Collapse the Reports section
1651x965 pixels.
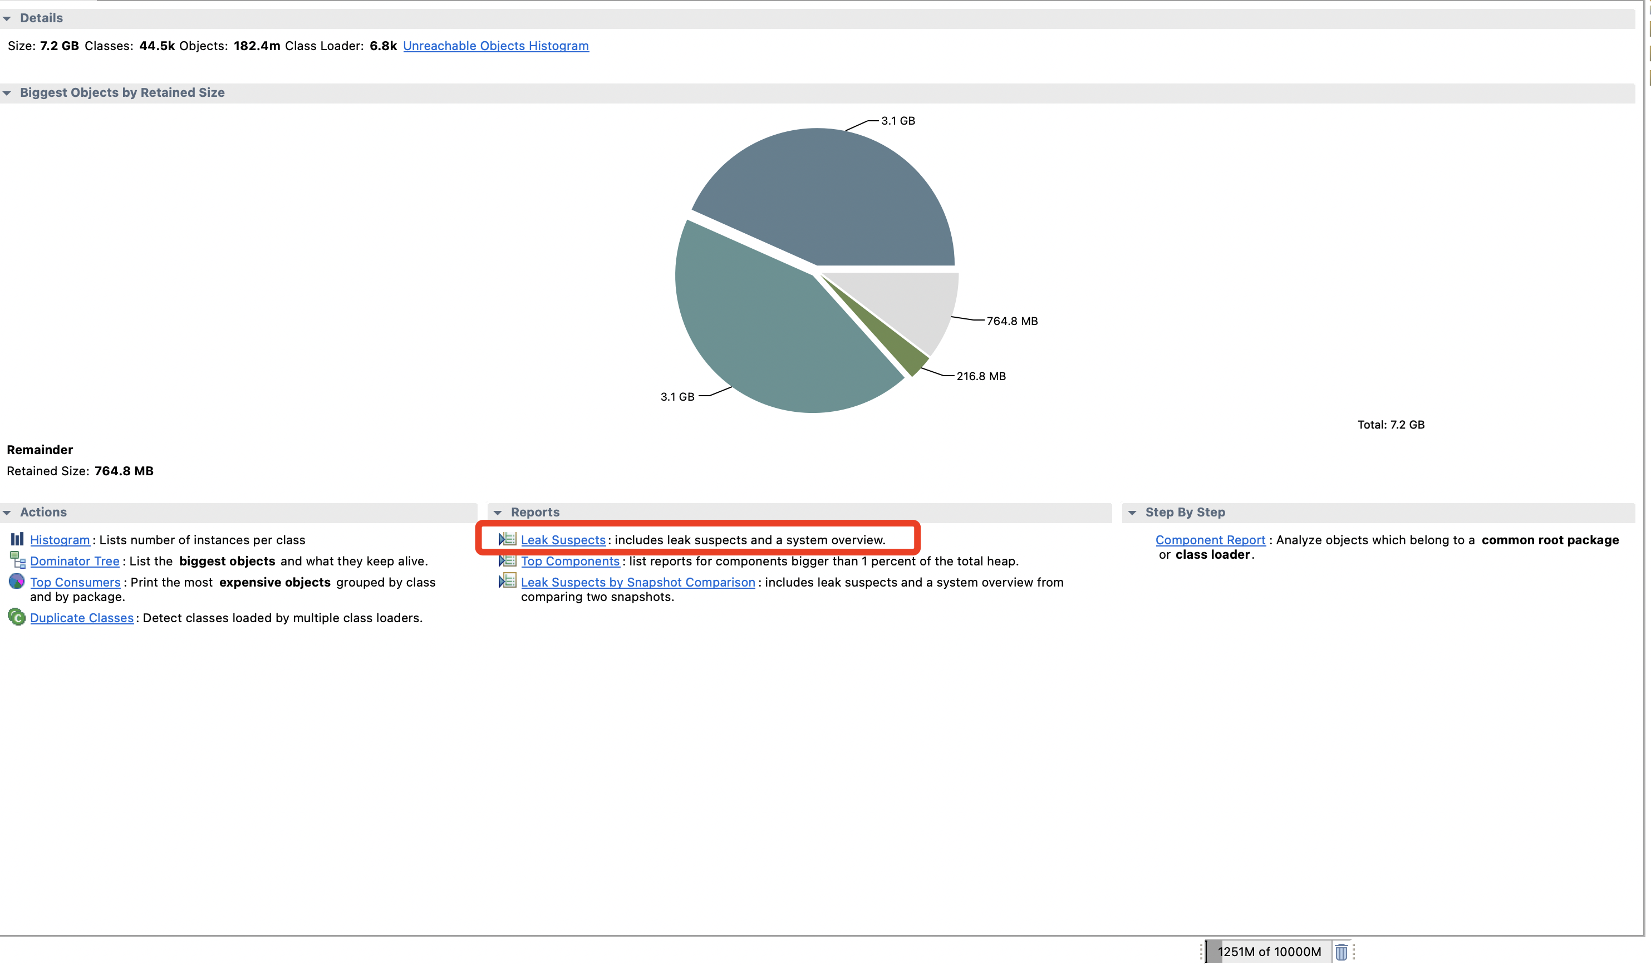498,513
